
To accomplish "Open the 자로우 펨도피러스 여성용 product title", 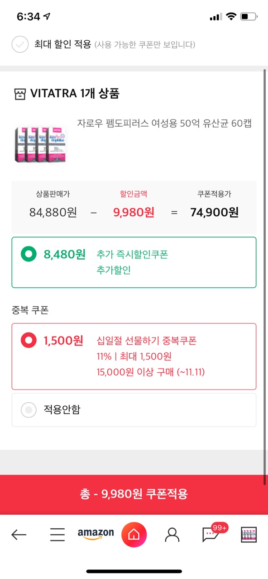I will click(x=164, y=123).
